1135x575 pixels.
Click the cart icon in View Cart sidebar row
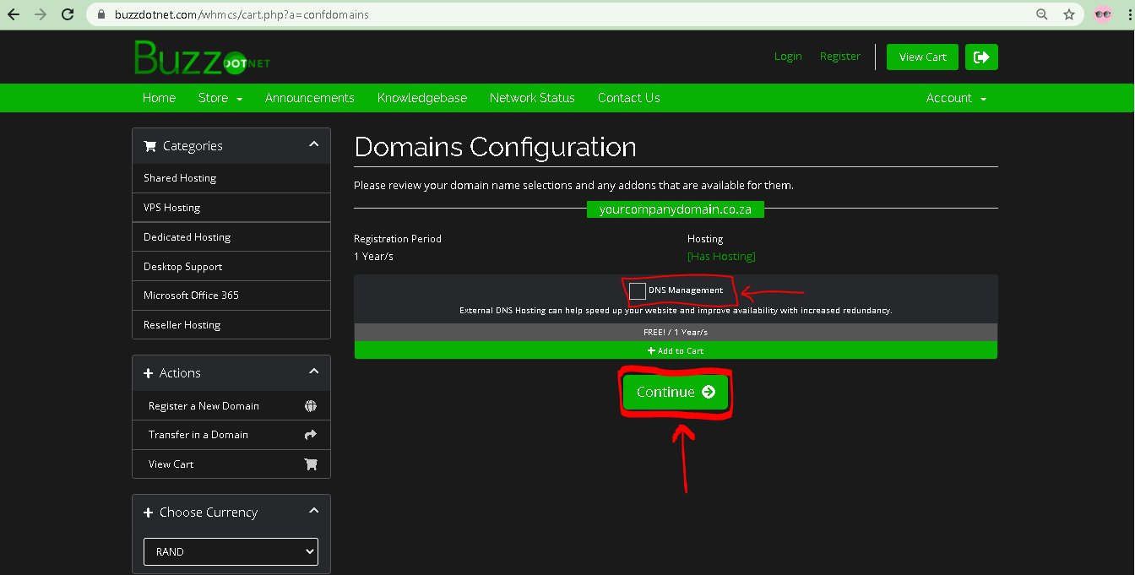(x=311, y=464)
